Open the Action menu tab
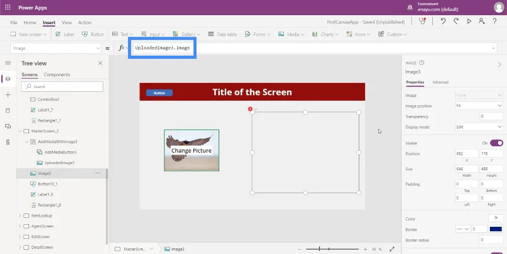The image size is (507, 254). pyautogui.click(x=85, y=22)
